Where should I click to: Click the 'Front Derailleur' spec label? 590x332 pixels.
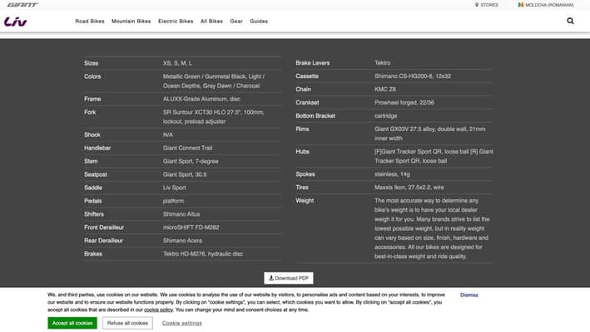tap(104, 227)
